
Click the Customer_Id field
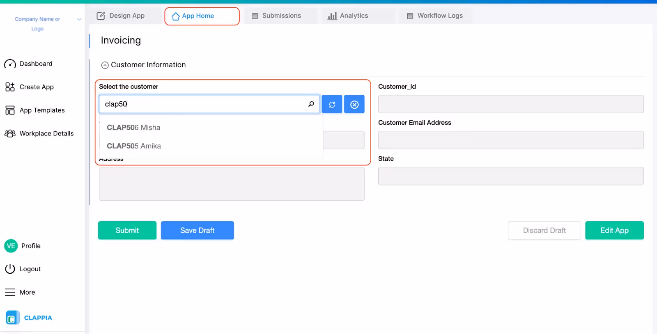511,104
